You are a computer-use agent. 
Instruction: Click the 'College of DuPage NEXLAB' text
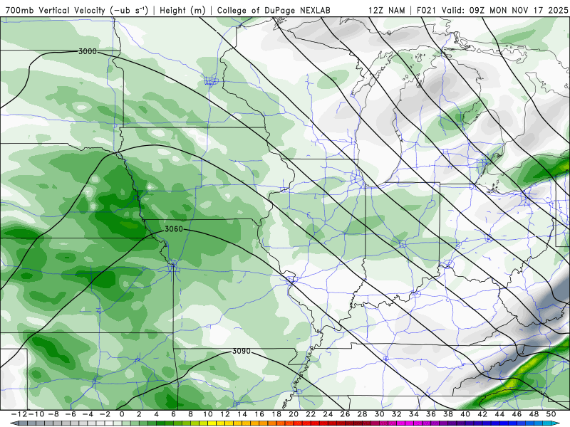pyautogui.click(x=274, y=10)
